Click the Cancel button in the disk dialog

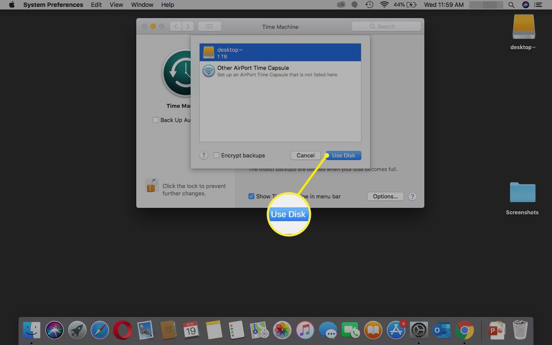pos(305,156)
